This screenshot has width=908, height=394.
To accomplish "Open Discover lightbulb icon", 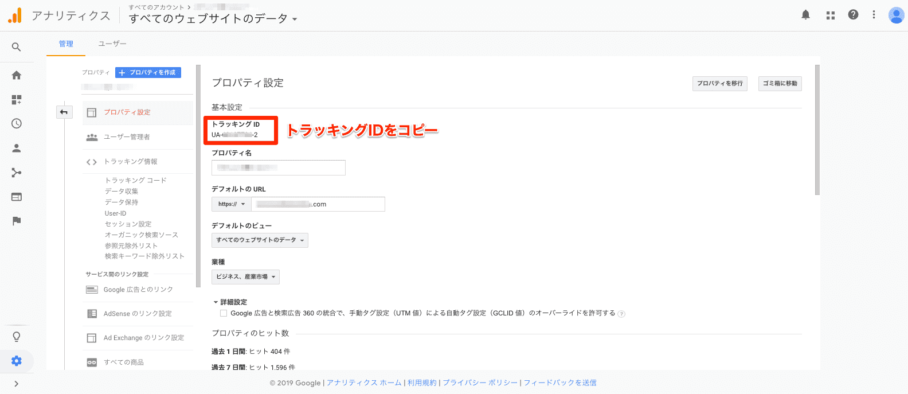I will (17, 337).
